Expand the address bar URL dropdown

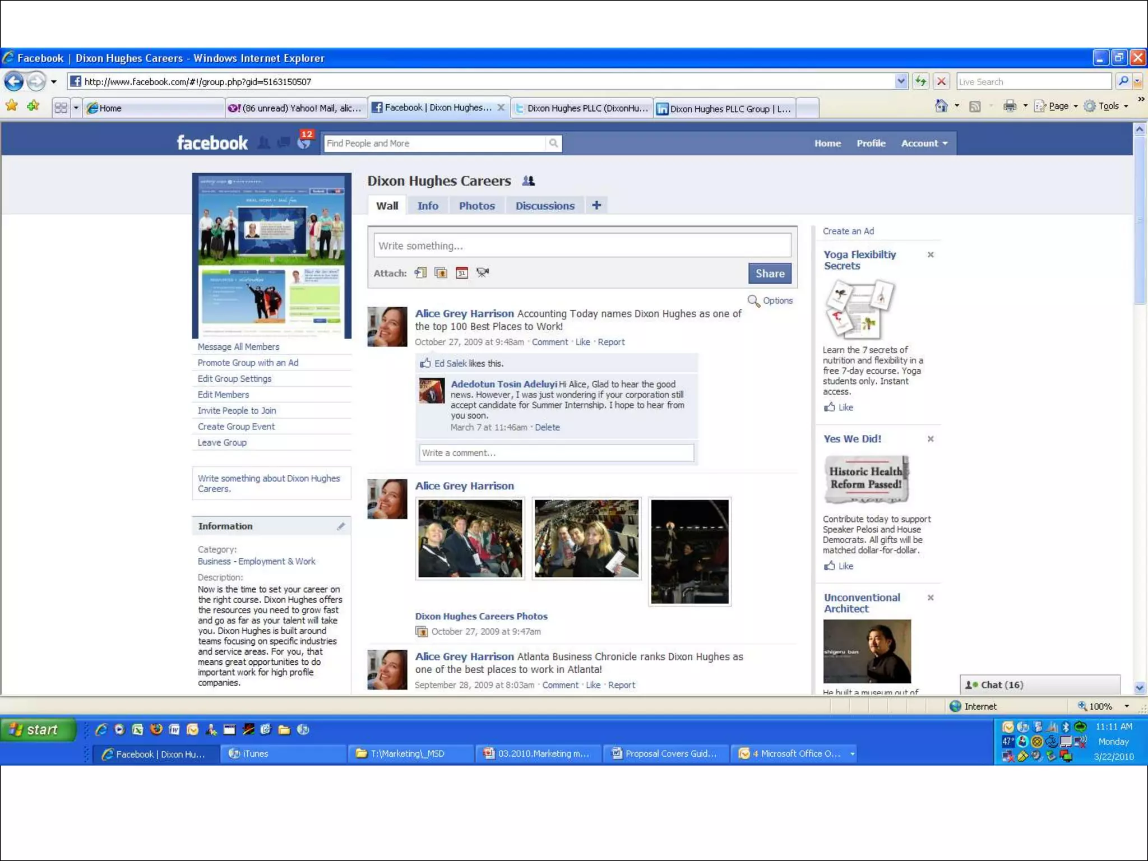pyautogui.click(x=901, y=81)
